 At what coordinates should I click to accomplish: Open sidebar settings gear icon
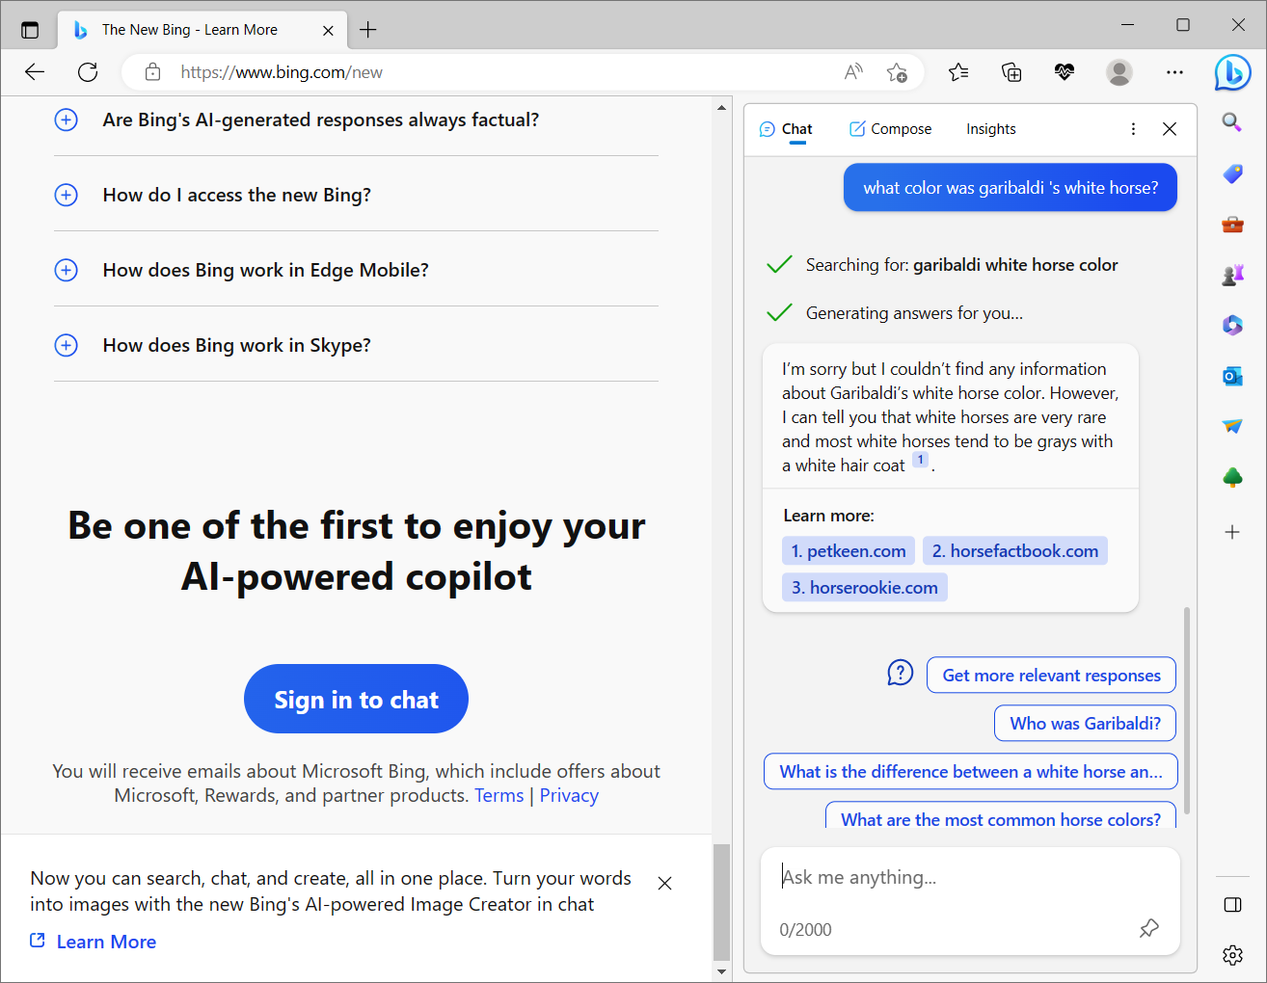tap(1232, 955)
